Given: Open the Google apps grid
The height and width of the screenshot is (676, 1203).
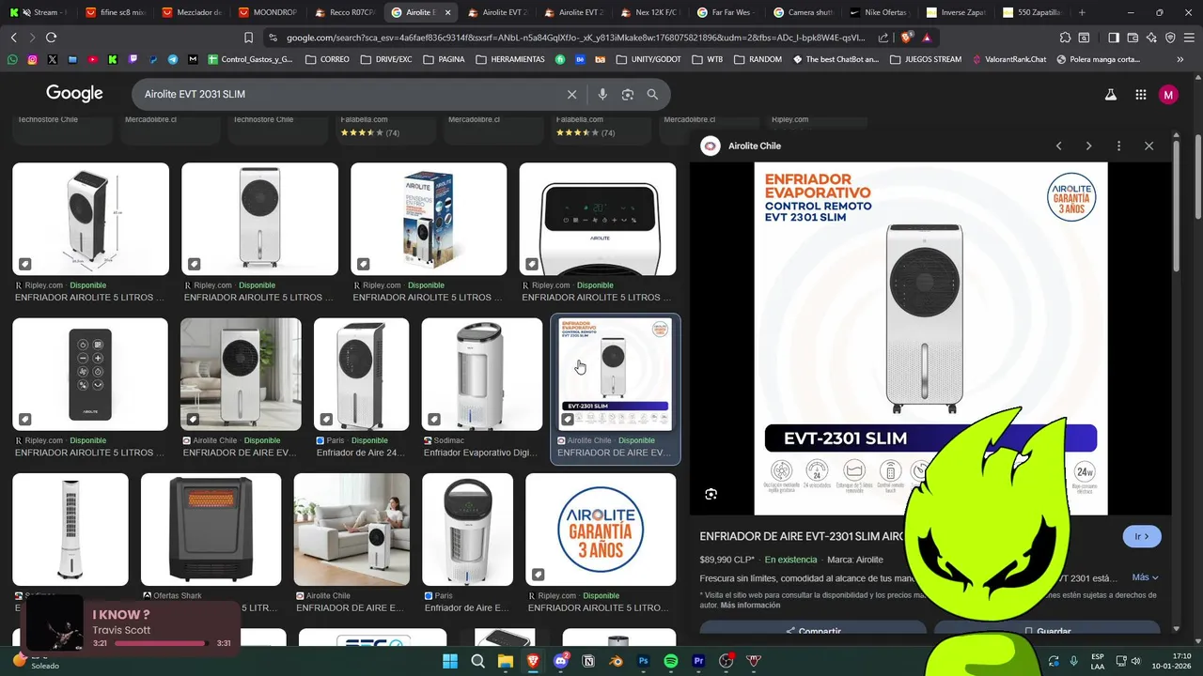Looking at the screenshot, I should tap(1140, 95).
